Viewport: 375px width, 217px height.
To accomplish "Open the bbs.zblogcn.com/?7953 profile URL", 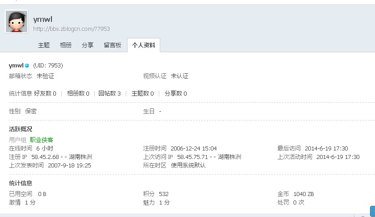I will 72,29.
